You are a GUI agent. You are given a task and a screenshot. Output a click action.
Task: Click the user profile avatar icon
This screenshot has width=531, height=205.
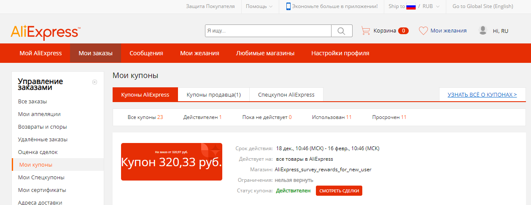(x=483, y=30)
